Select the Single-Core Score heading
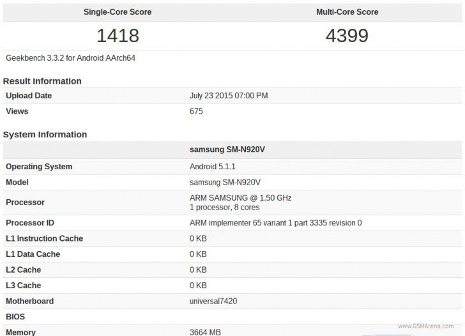 coord(117,12)
